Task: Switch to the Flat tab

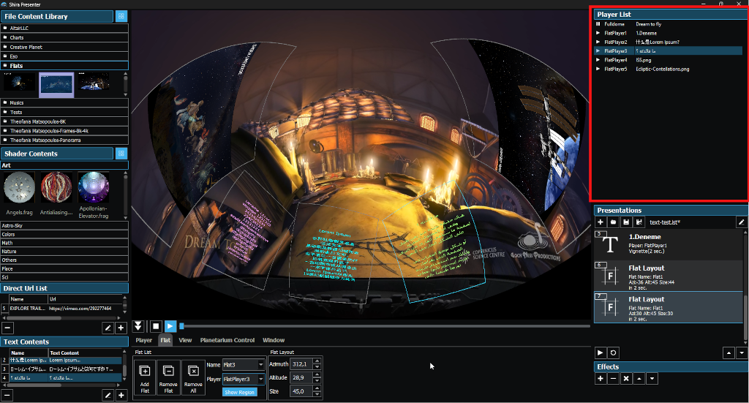Action: tap(165, 340)
